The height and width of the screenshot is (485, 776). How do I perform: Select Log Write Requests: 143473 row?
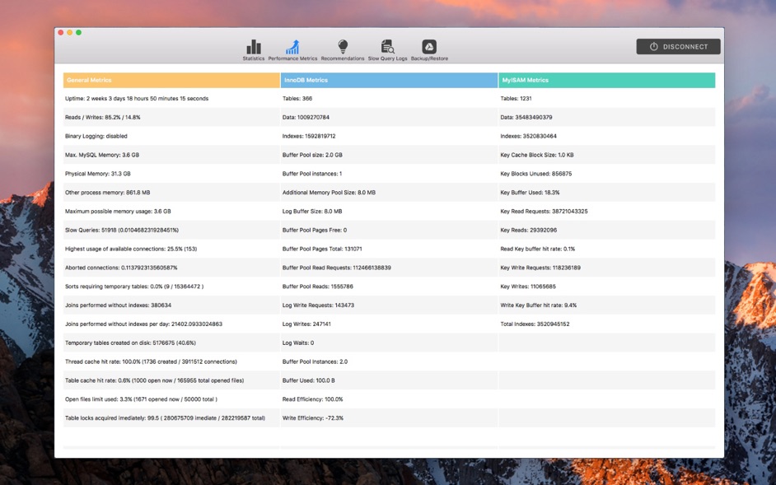click(x=389, y=305)
